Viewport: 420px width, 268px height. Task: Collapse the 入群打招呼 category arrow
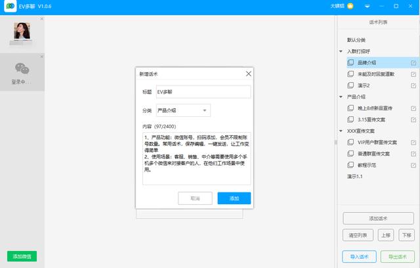[341, 51]
